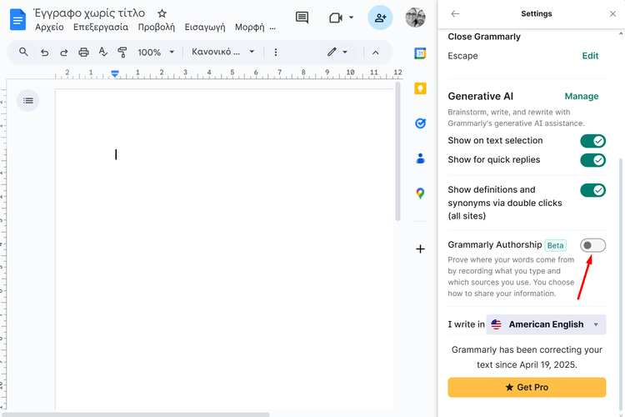625x417 pixels.
Task: Redo the last action
Action: 64,53
